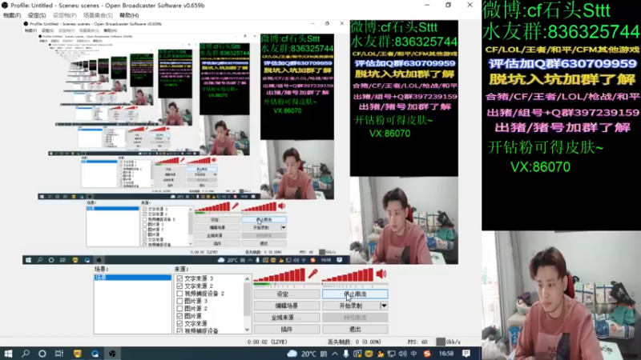Open the dropdown arrow beside 开始录制
Image resolution: width=641 pixels, height=360 pixels.
384,306
